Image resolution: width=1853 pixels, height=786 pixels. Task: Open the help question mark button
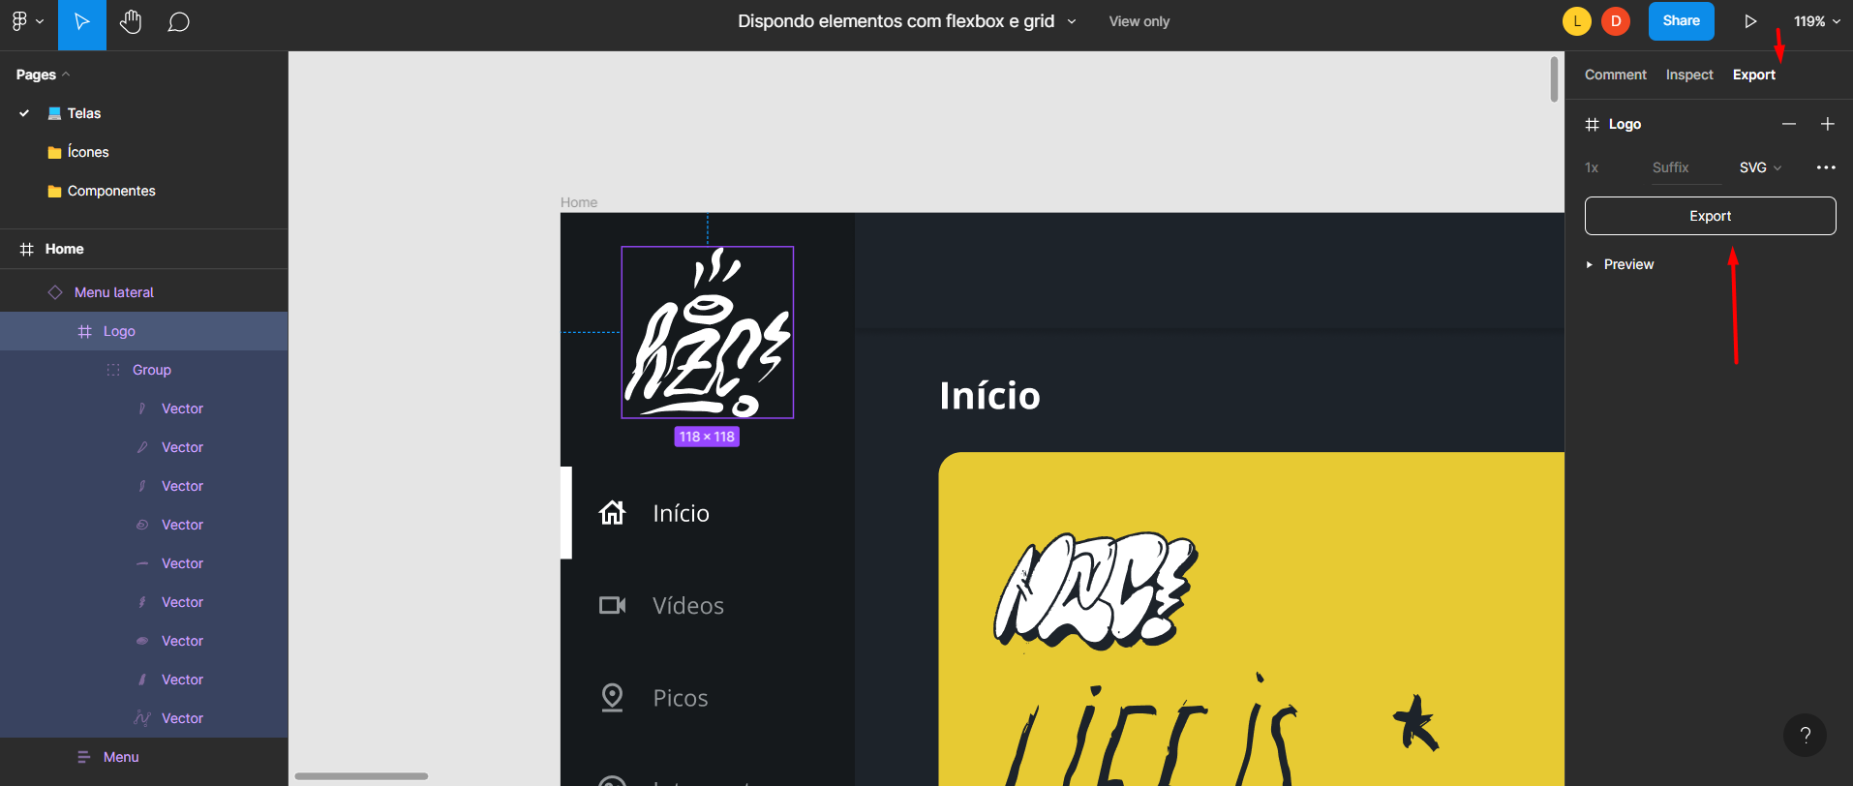[1805, 736]
